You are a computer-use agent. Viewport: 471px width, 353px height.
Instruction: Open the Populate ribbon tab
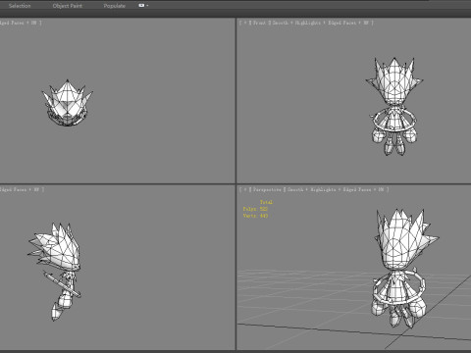pyautogui.click(x=114, y=6)
